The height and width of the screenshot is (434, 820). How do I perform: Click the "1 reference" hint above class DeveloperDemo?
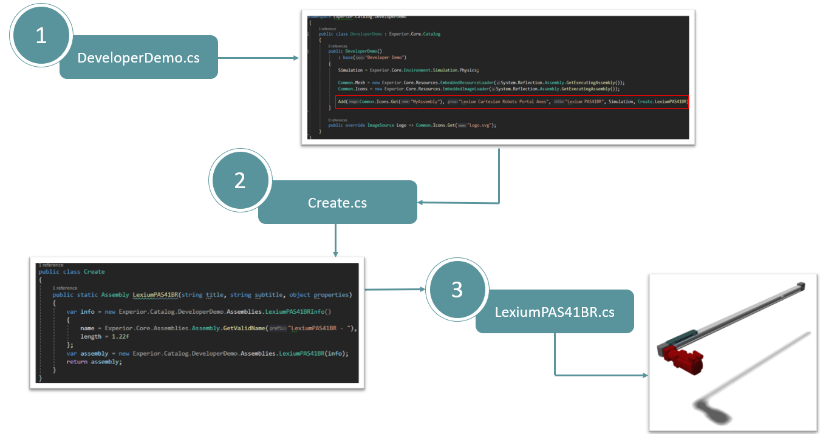[329, 29]
